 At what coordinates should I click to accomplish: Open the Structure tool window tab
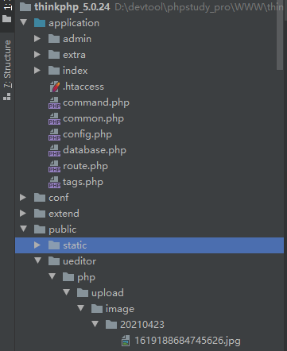point(7,70)
